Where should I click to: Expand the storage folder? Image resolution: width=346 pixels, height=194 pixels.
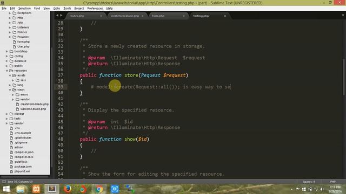pos(7,114)
